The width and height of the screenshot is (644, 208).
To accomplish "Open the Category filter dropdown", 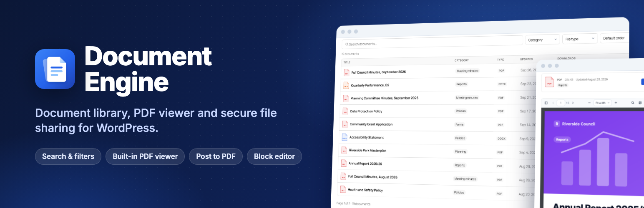I will (542, 40).
